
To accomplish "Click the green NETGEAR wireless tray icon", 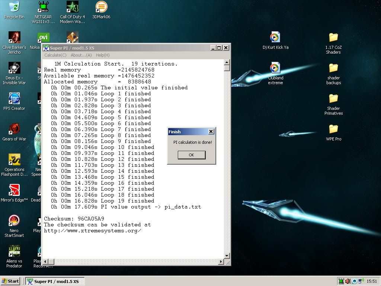I will (341, 281).
